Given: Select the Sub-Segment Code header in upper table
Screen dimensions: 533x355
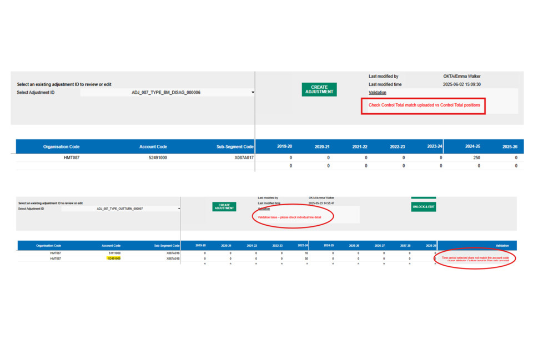Looking at the screenshot, I should [x=235, y=147].
